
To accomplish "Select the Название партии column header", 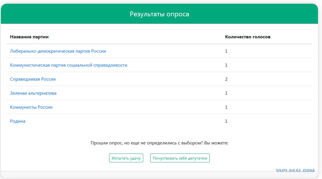I will pyautogui.click(x=29, y=37).
